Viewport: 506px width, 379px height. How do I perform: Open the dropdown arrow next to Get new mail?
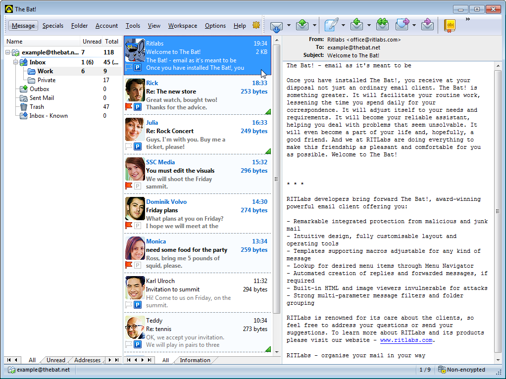pos(289,25)
